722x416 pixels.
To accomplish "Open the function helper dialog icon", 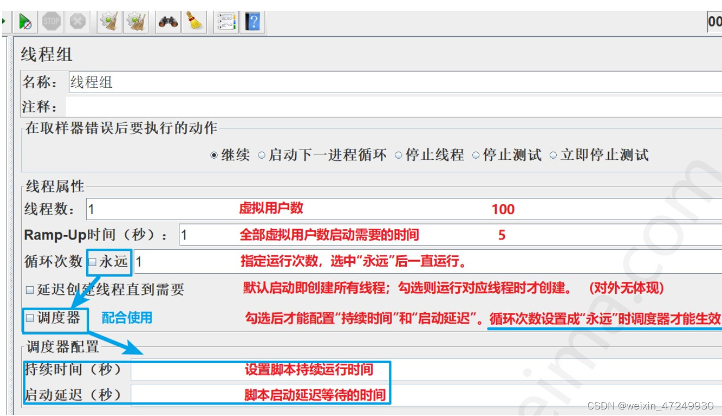I will (x=226, y=22).
